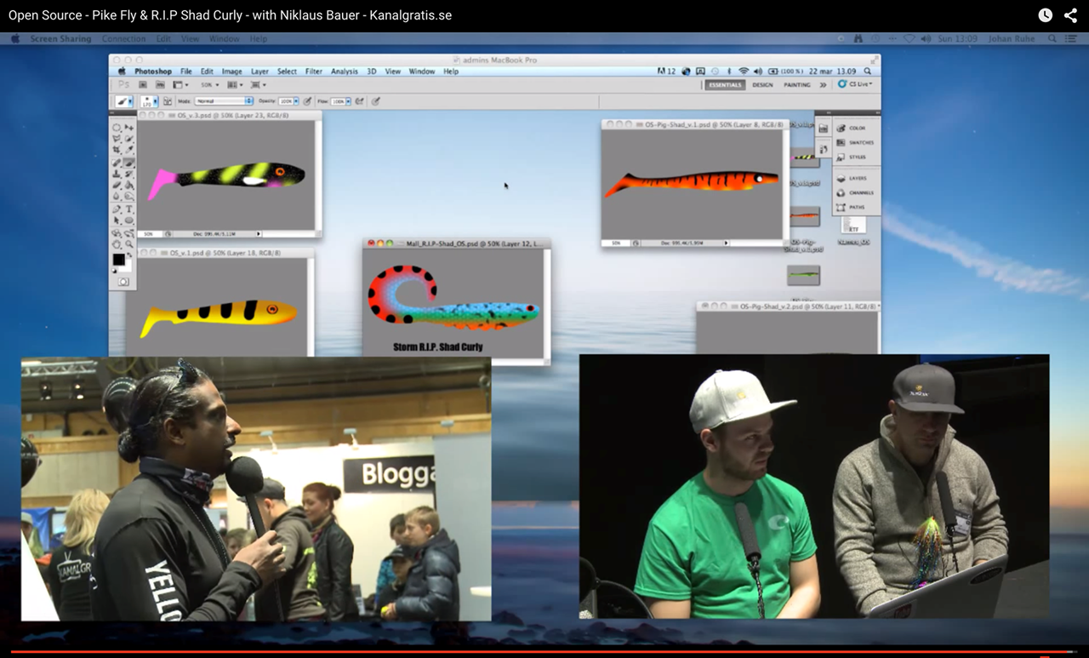Click the Watch Later clock icon

pyautogui.click(x=1046, y=15)
